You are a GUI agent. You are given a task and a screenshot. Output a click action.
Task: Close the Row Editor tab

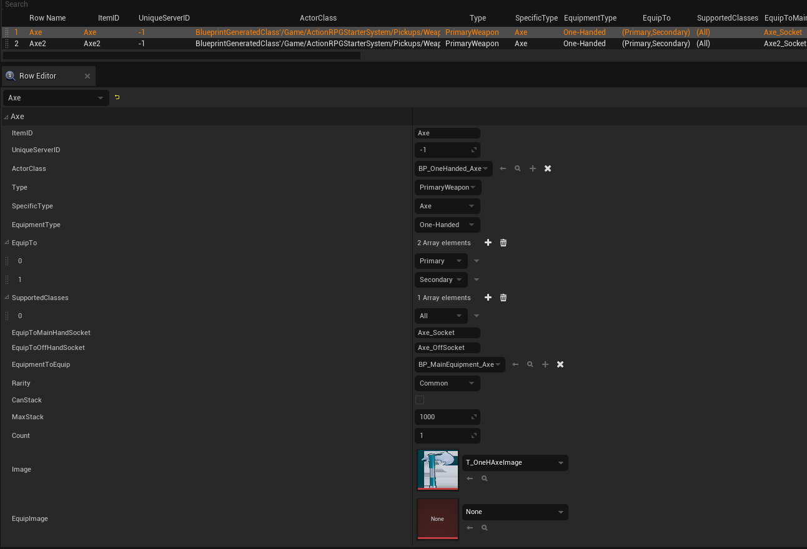coord(87,76)
